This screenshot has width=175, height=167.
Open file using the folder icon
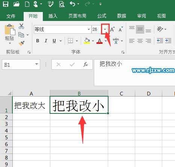17,4
